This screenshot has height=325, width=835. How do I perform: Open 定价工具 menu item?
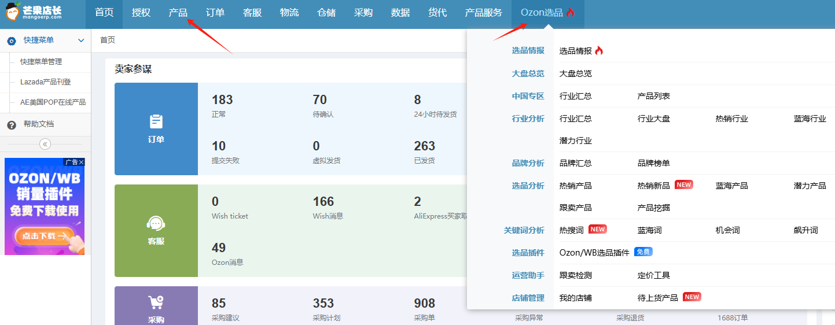[x=654, y=275]
